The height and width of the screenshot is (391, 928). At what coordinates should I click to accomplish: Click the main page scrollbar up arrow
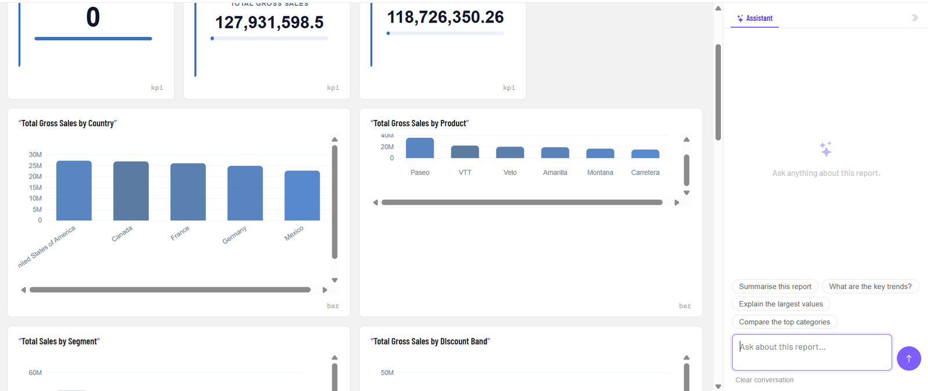pos(718,8)
